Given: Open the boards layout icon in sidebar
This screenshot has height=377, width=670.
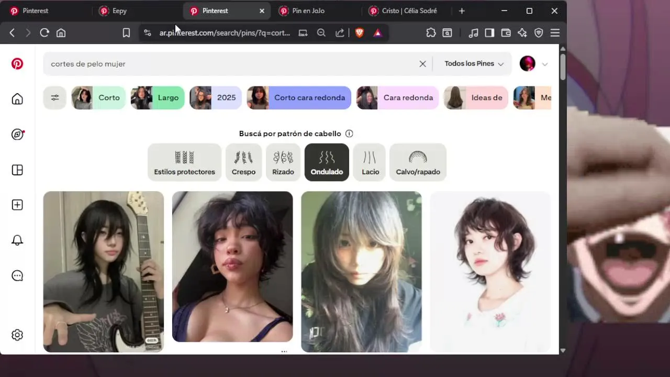Looking at the screenshot, I should (17, 170).
